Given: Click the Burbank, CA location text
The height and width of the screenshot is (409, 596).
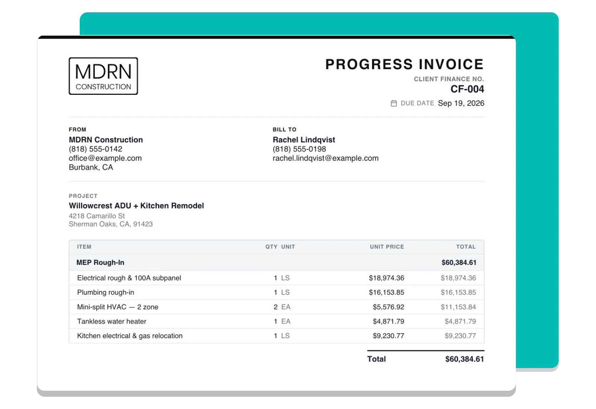Looking at the screenshot, I should (91, 167).
